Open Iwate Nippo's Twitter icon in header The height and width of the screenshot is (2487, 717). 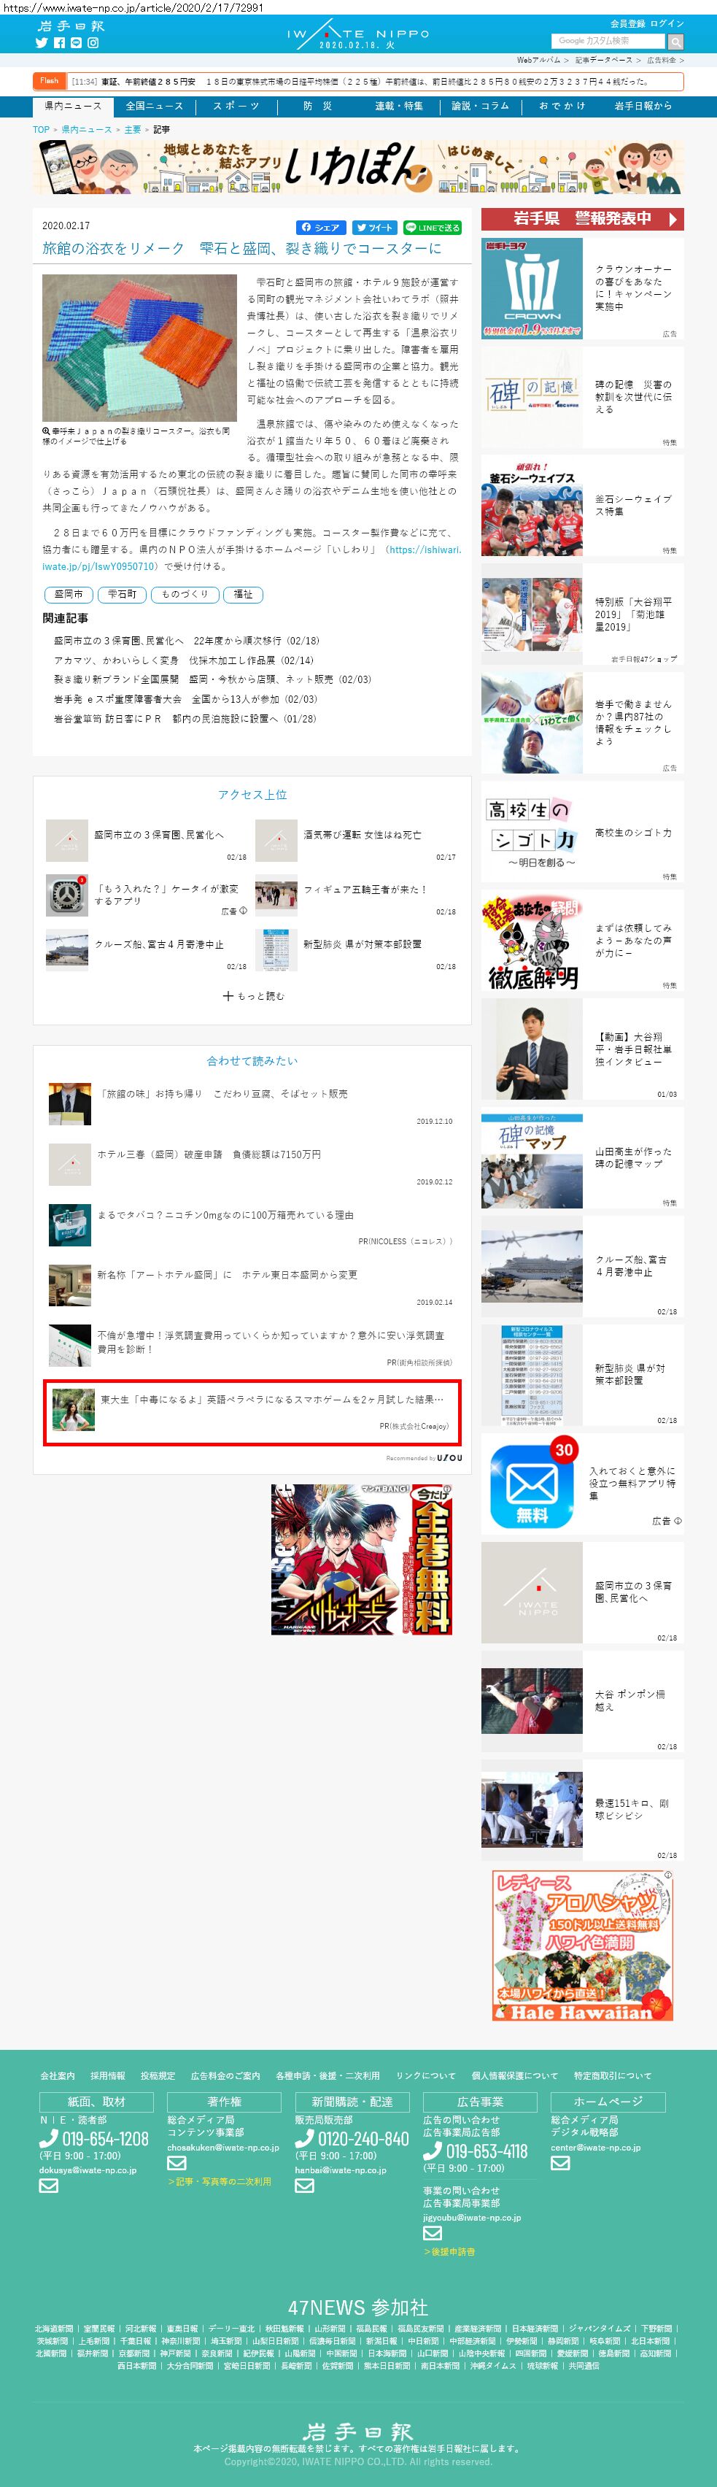click(42, 42)
